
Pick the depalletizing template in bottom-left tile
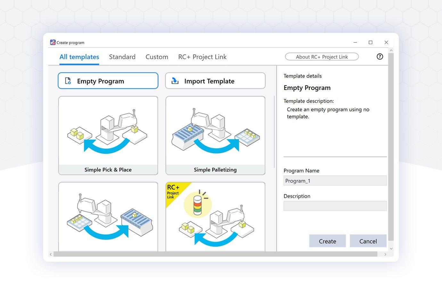pos(108,217)
